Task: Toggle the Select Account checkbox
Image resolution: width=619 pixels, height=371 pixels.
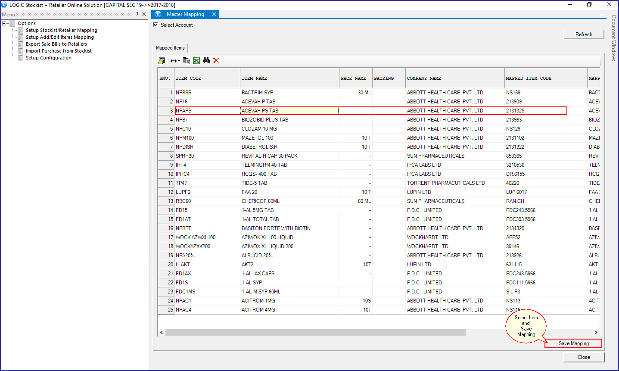Action: tap(156, 25)
